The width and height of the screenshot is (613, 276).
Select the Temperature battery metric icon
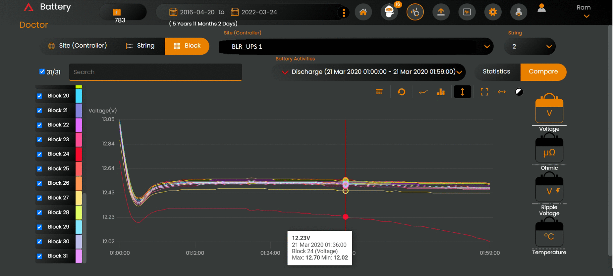tap(549, 235)
